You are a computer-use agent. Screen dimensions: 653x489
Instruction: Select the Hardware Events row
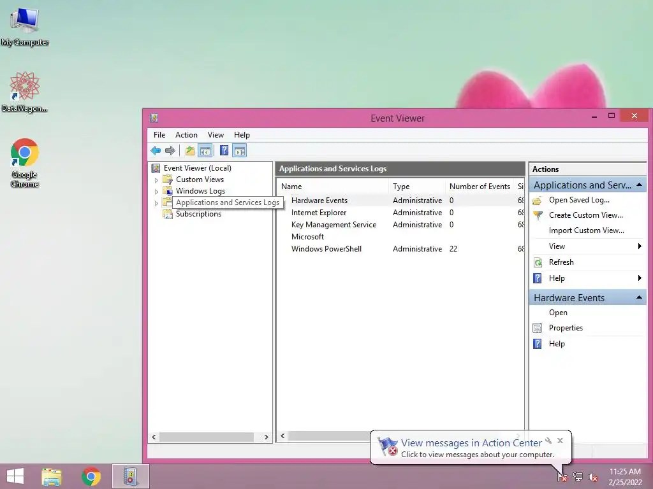coord(400,201)
